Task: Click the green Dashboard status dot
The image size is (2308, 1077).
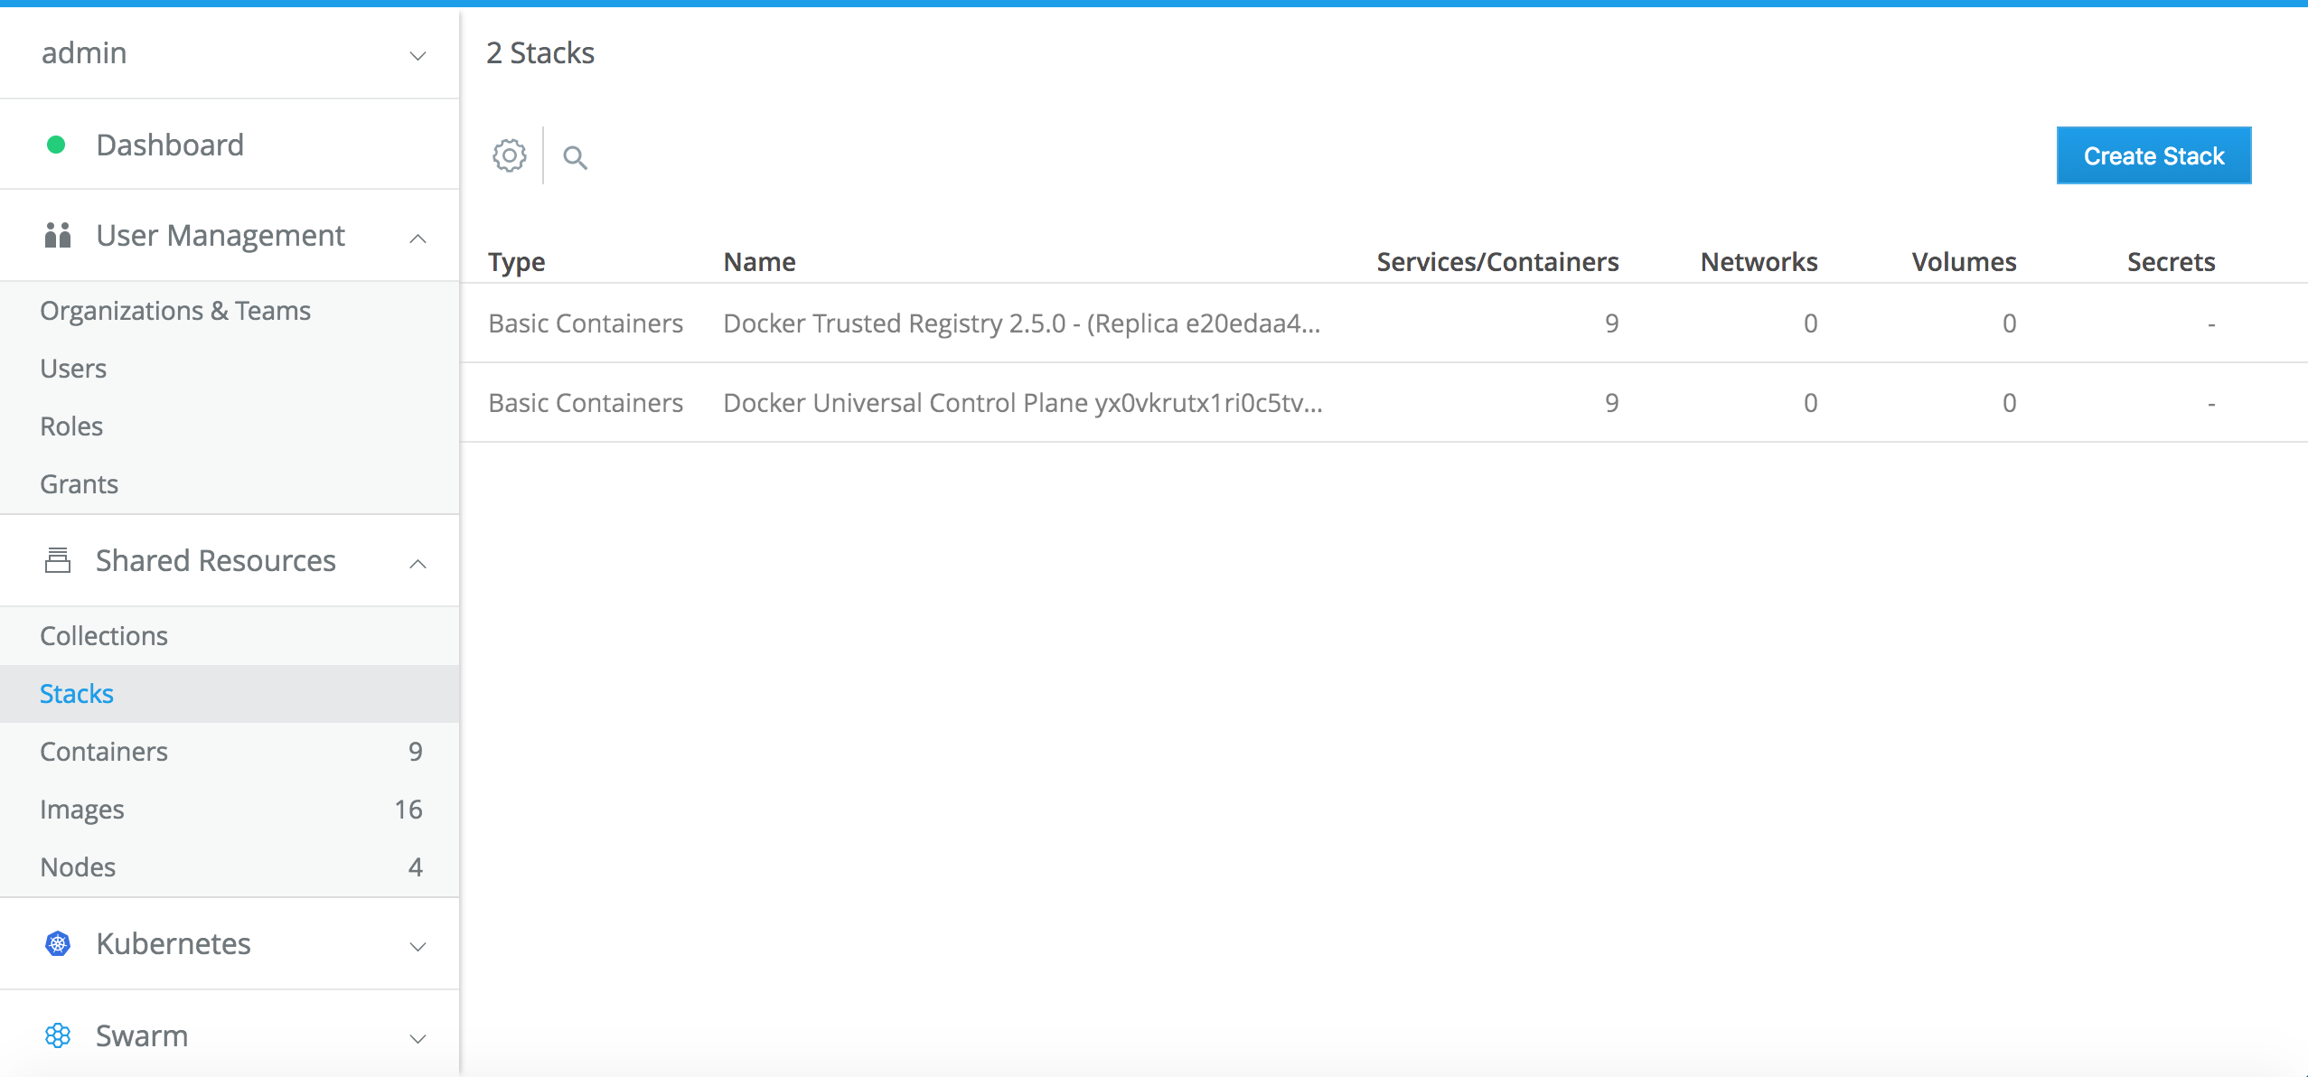Action: pyautogui.click(x=56, y=145)
